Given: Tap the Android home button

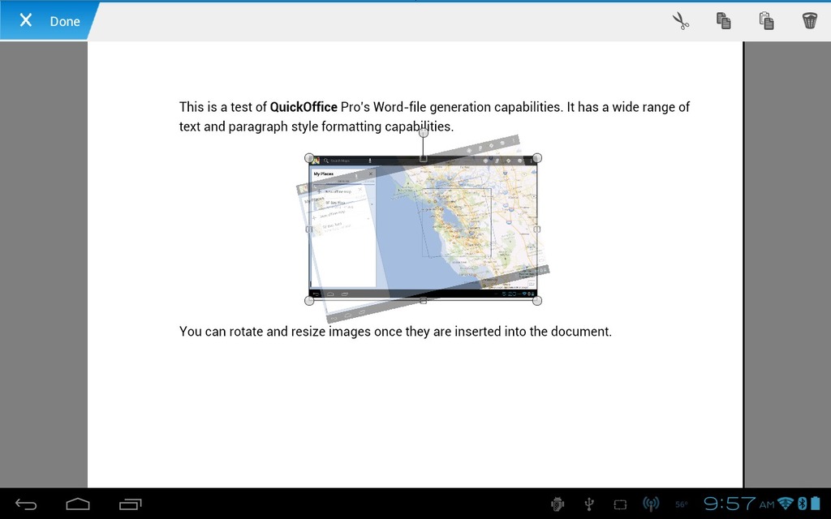Looking at the screenshot, I should click(77, 504).
